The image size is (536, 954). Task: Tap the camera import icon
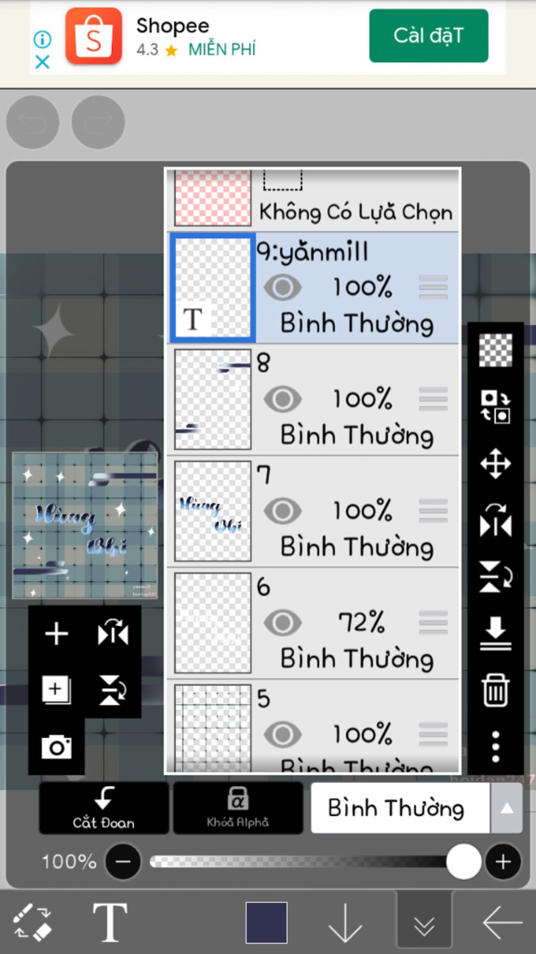(57, 747)
